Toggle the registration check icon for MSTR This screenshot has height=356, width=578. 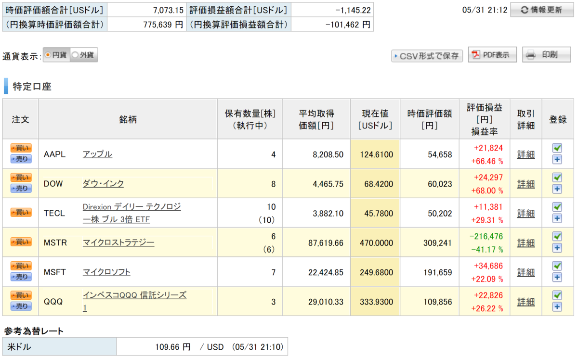[x=557, y=236]
